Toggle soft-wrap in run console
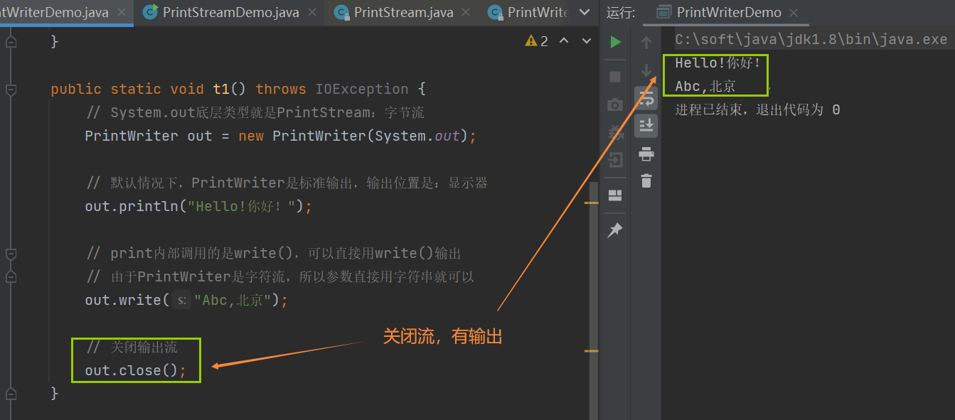955x420 pixels. [x=646, y=98]
